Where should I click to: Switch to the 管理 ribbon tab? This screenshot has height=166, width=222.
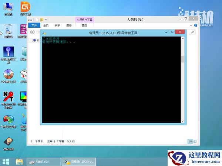point(84,25)
